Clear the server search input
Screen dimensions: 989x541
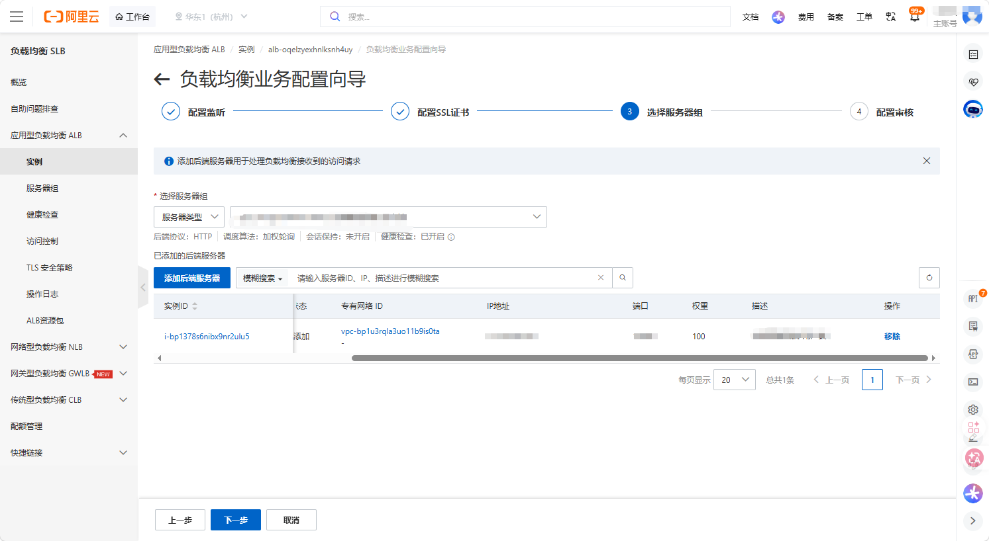coord(601,278)
